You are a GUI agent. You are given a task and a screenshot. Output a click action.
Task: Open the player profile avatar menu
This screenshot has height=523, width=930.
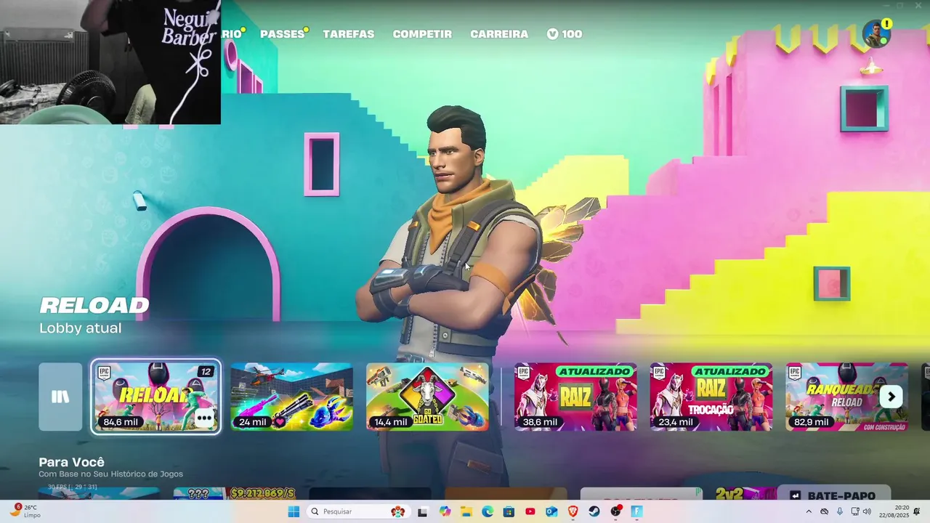point(876,34)
